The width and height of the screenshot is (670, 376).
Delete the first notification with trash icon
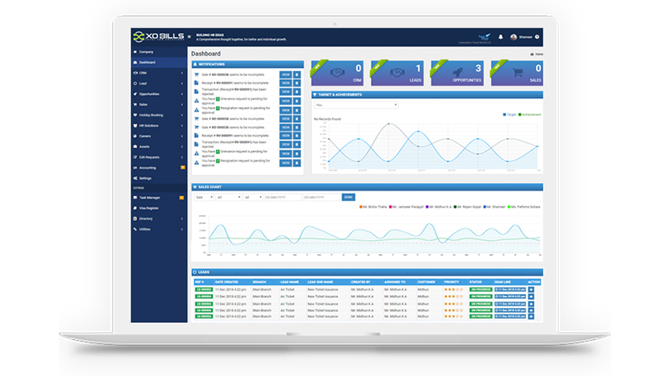click(x=297, y=74)
